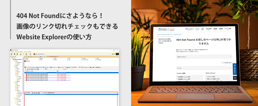Viewport: 258px width, 106px height.
Task: Click the 404 Not Found sidebar item on the website
Action: click(165, 41)
